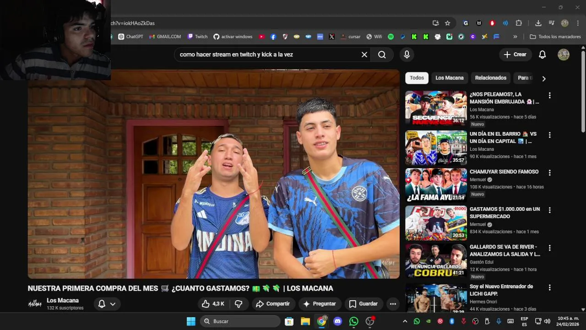This screenshot has height=330, width=586.
Task: Click the install app icon in address bar
Action: click(435, 23)
